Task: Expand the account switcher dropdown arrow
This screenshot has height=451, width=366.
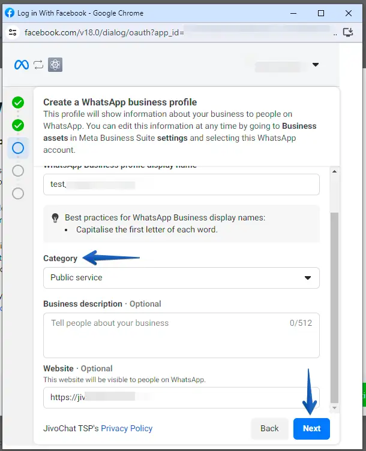Action: click(316, 65)
